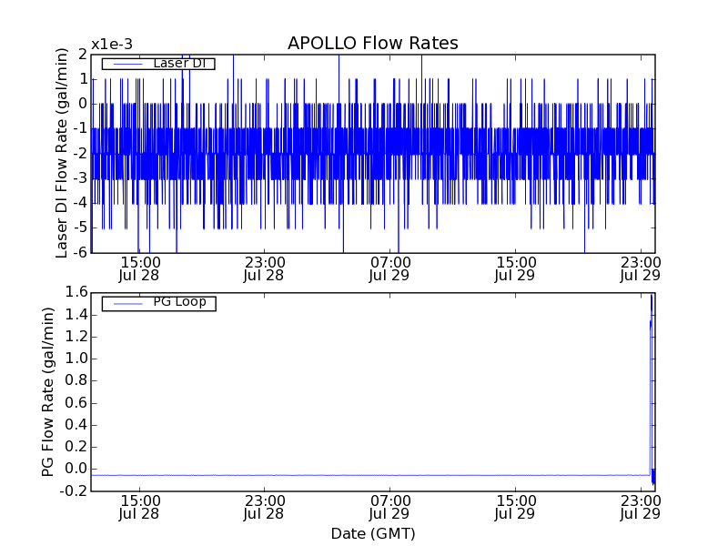Screen dimensions: 728x546
Task: Click the 'Date (GMT)' x-axis label
Action: [x=373, y=533]
